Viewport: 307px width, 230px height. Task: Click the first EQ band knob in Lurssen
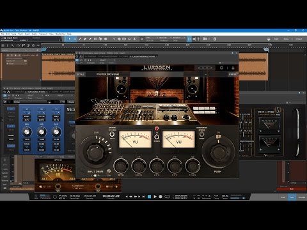tap(121, 165)
